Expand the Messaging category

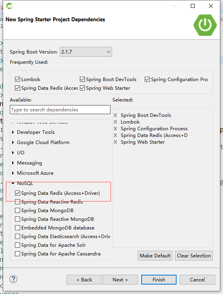pos(13,163)
